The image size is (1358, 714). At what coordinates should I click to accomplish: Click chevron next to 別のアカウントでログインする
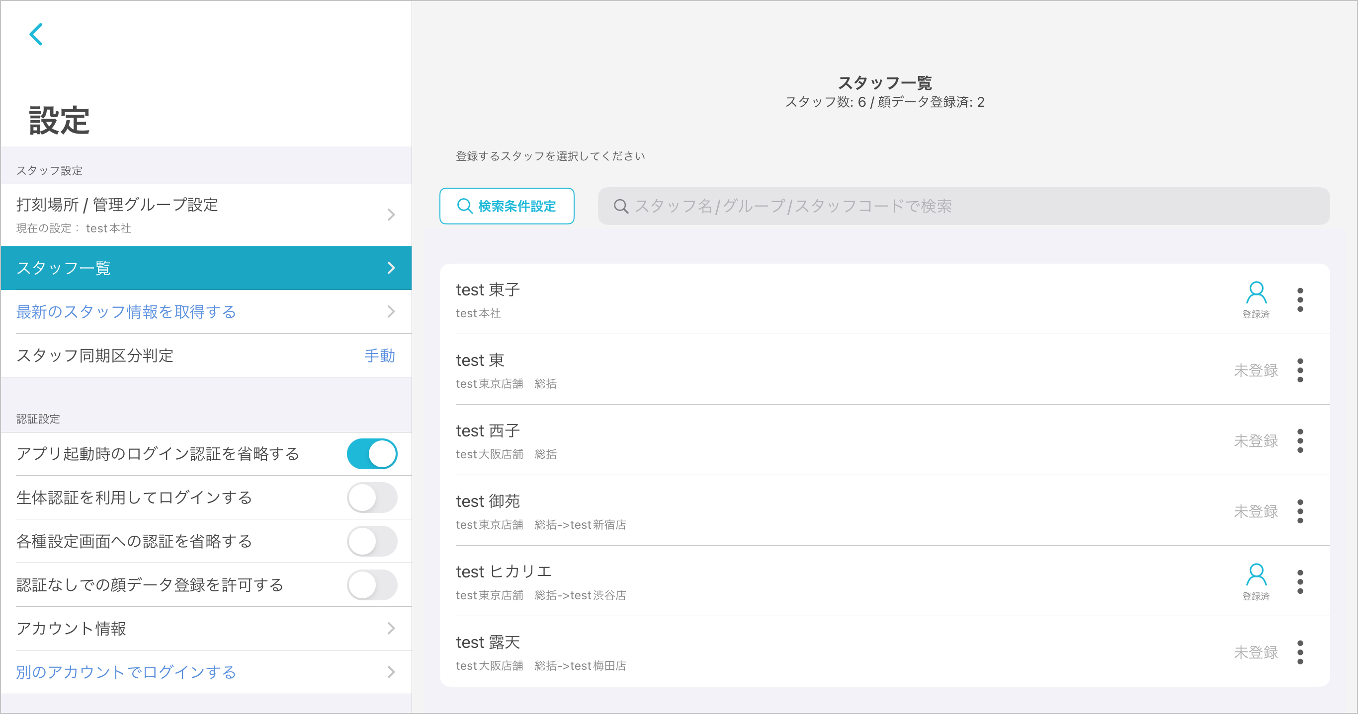coord(391,672)
